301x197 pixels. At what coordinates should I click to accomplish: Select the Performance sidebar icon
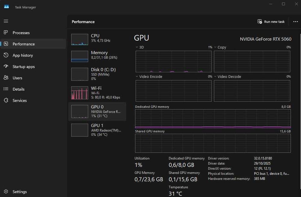click(6, 44)
